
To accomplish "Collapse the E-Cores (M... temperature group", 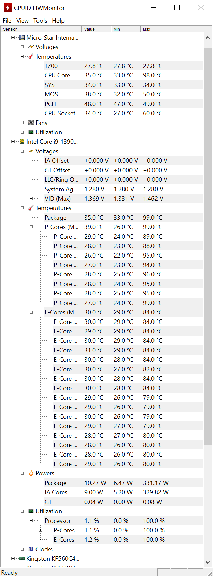I will click(x=31, y=312).
